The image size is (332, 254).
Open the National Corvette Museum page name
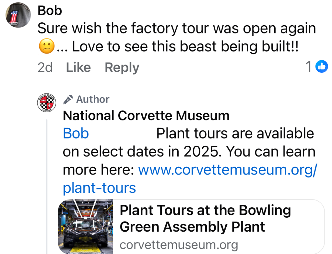click(146, 115)
